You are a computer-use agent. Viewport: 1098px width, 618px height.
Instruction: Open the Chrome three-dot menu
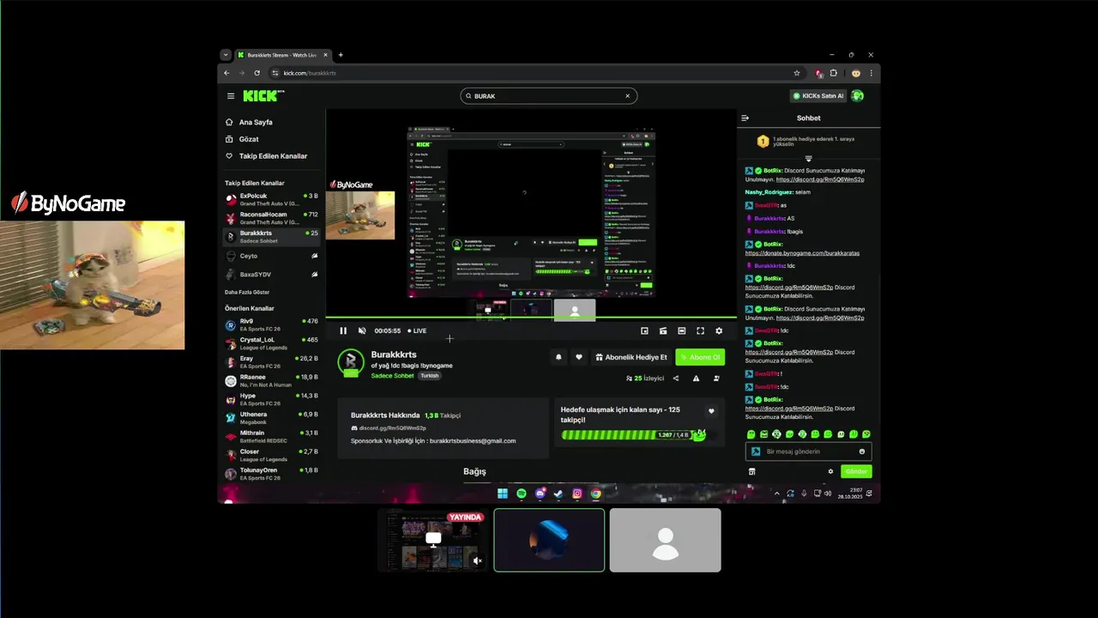tap(872, 73)
